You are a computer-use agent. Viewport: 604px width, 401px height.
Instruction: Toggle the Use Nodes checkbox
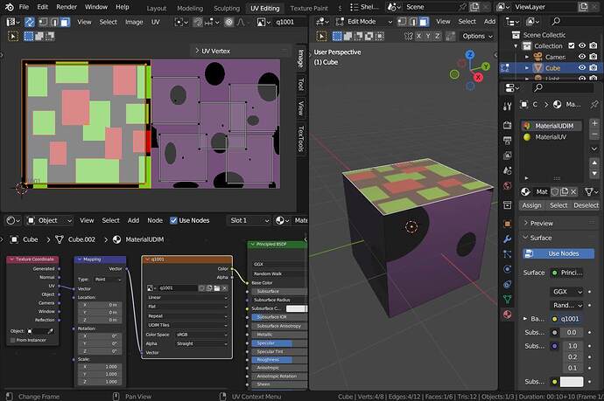[173, 220]
